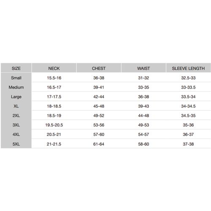The image size is (211, 211).
Task: Select the CHEST column header
Action: 99,68
